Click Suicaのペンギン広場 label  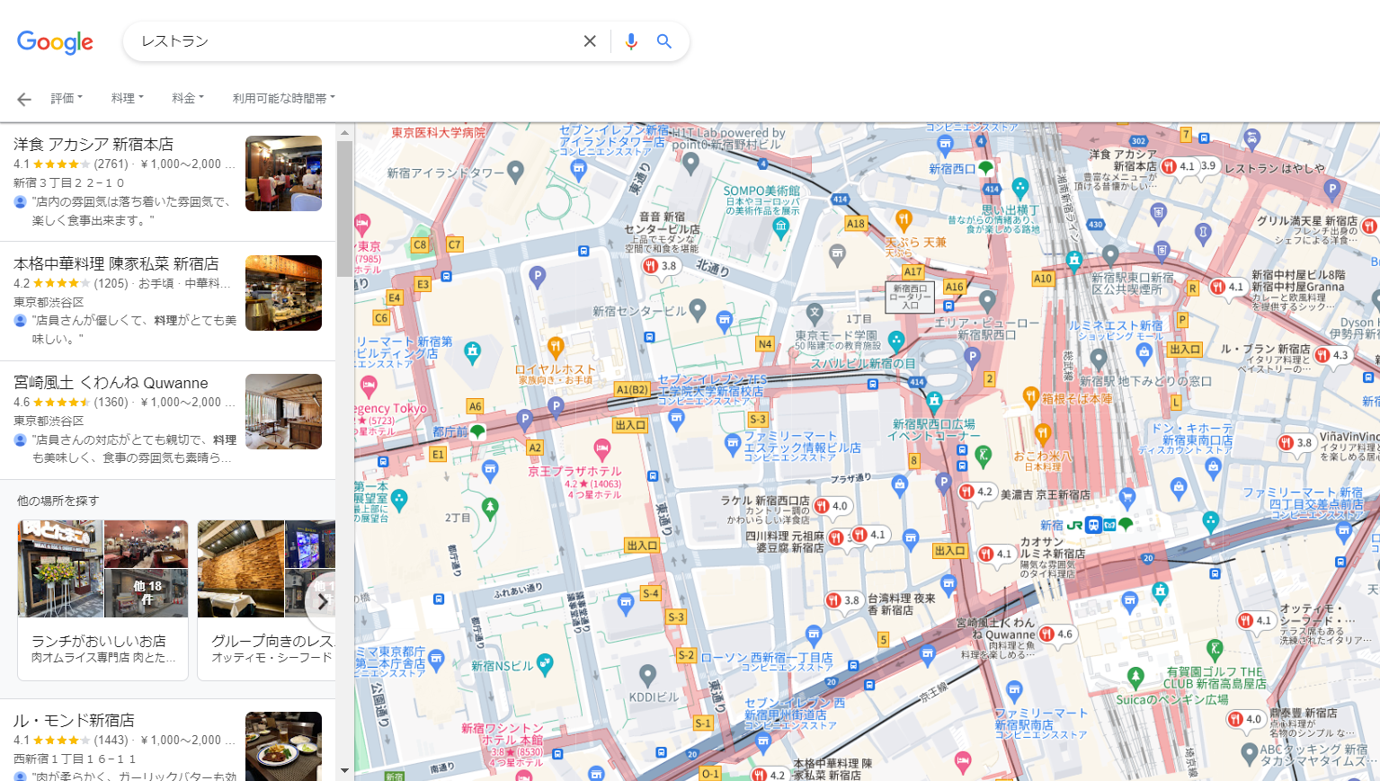pyautogui.click(x=1171, y=699)
